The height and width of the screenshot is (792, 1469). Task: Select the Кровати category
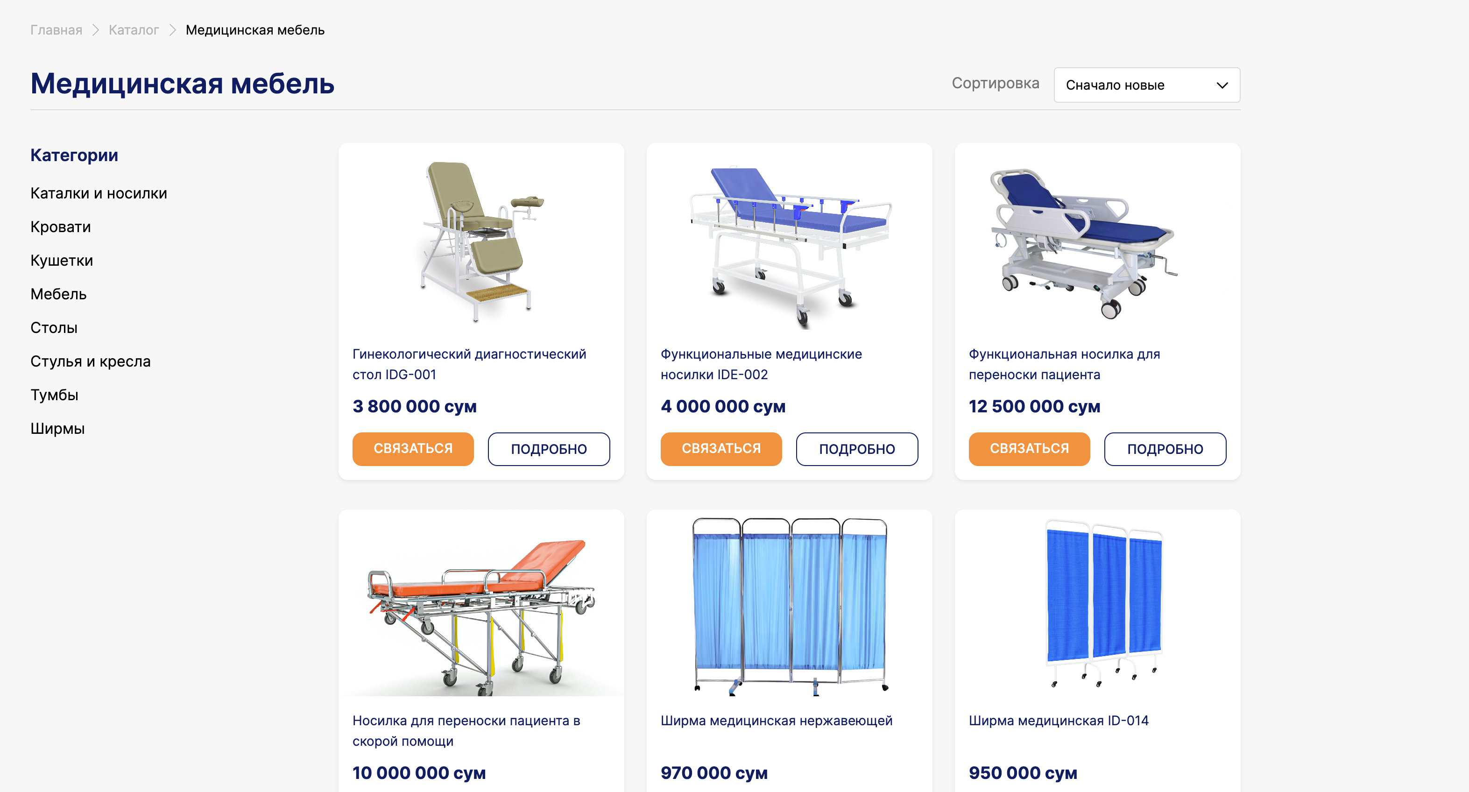pos(60,227)
